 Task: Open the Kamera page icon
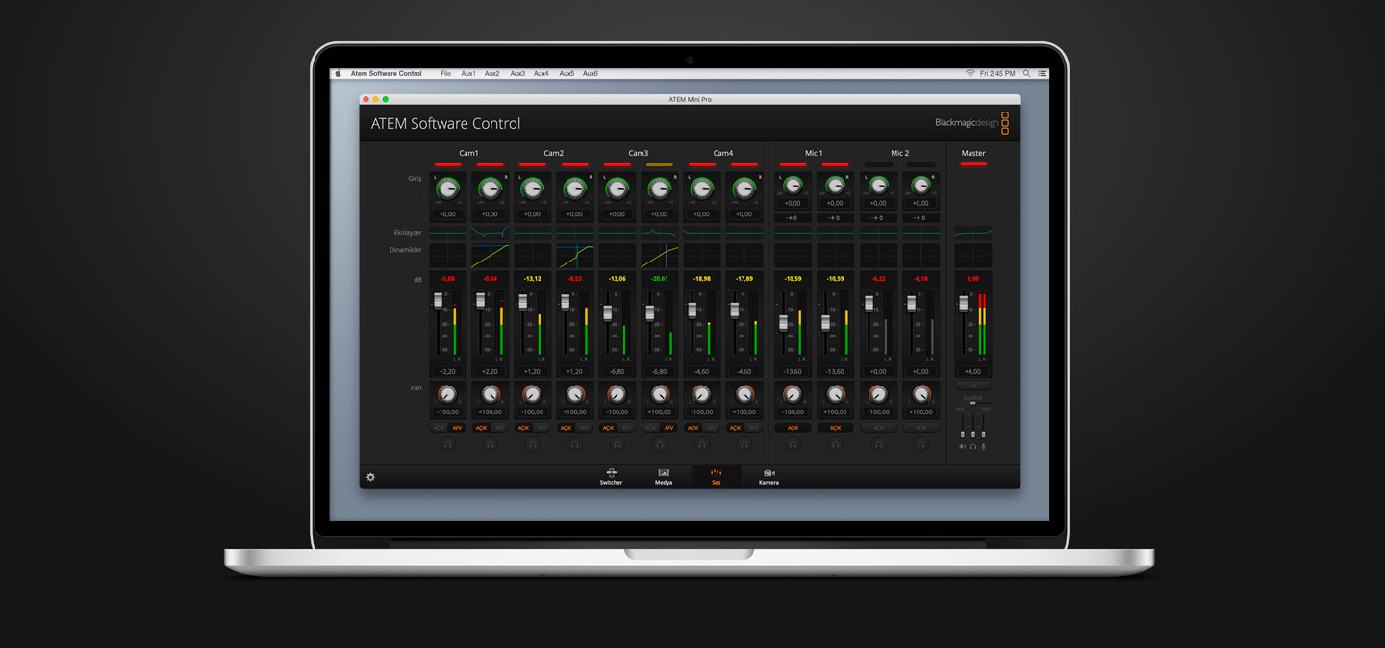click(768, 476)
